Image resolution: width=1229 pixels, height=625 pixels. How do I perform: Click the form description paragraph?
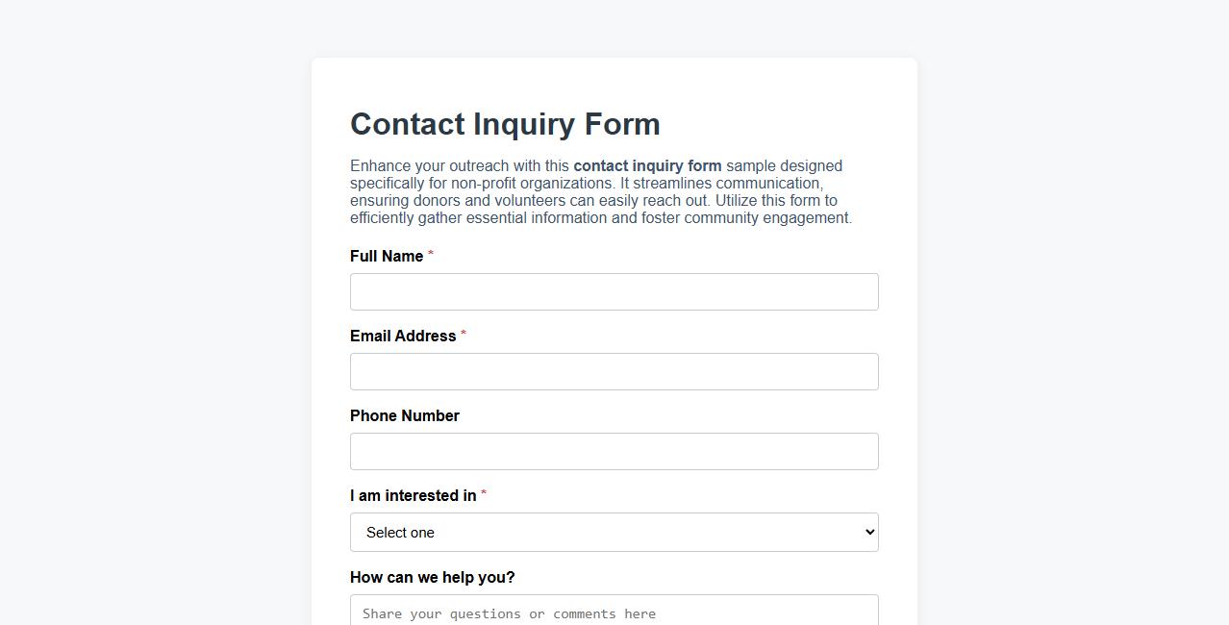(600, 191)
